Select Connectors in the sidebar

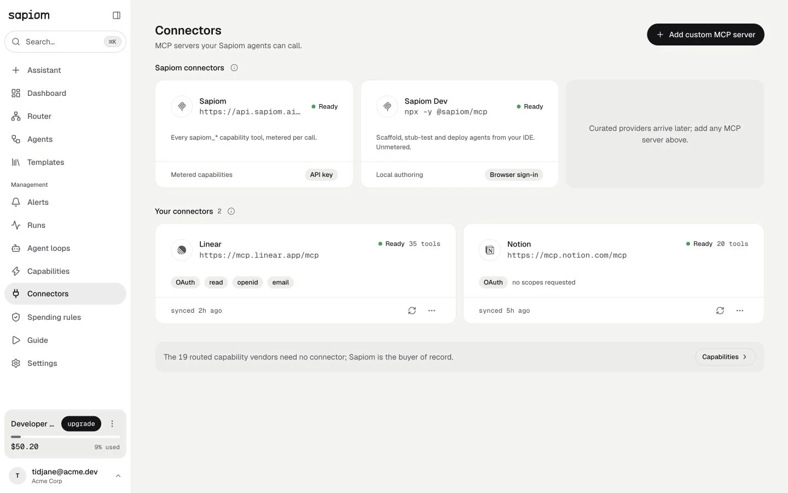pos(65,294)
